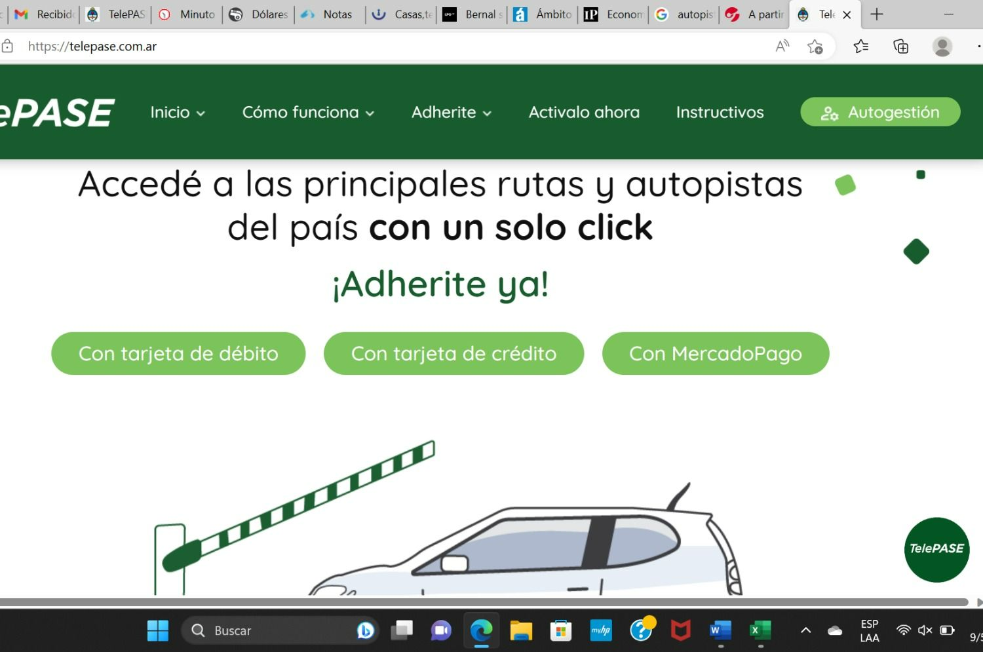This screenshot has width=983, height=652.
Task: Open the Econom browser tab
Action: click(x=614, y=14)
